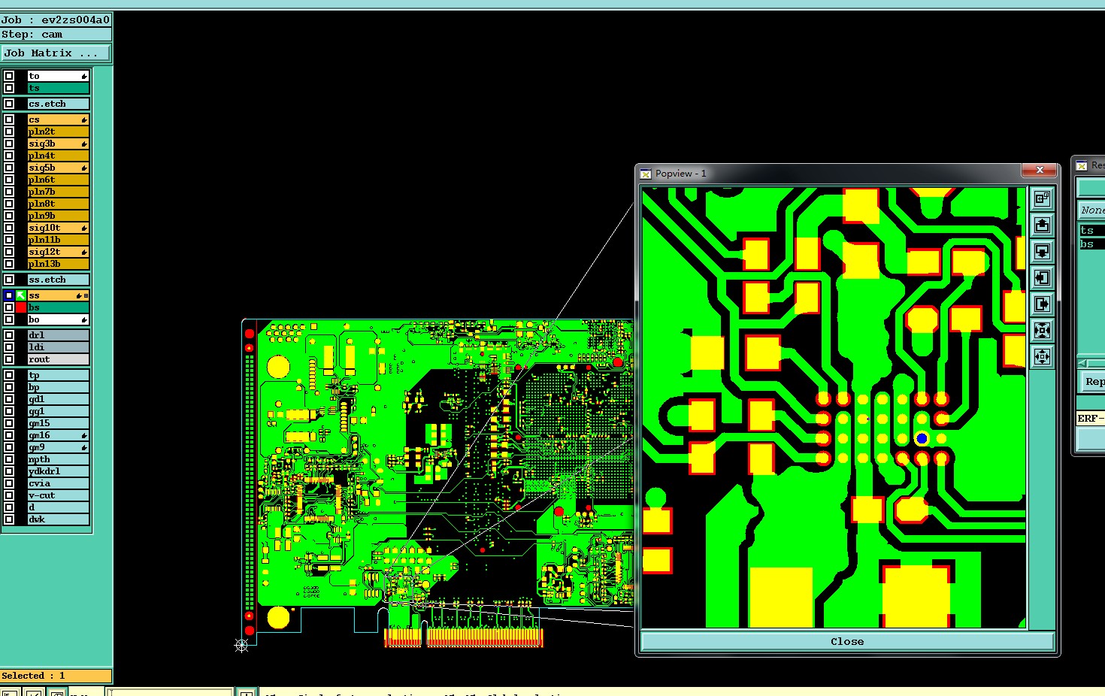This screenshot has width=1105, height=696.
Task: Pan Popview down with the down-arrow icon
Action: [x=1042, y=251]
